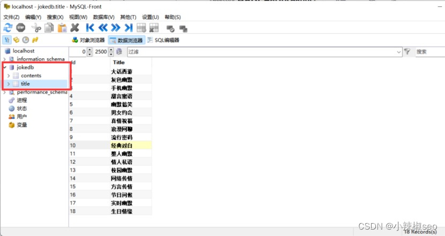Open the 进程 processes node
Screen dimensions: 445x236
[18, 100]
